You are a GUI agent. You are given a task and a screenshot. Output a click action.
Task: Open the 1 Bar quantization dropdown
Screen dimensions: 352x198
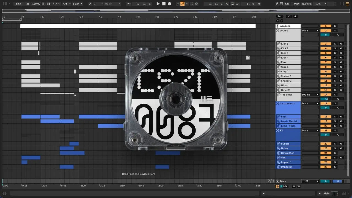[77, 4]
